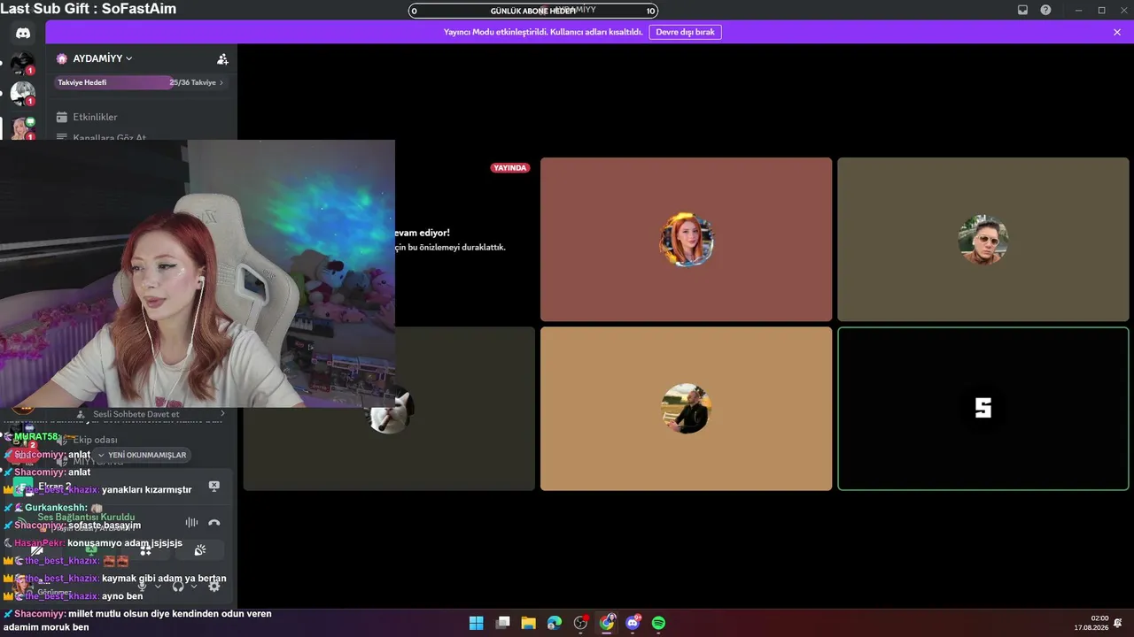Click the 'Devre dışı bırak' button

coord(685,32)
